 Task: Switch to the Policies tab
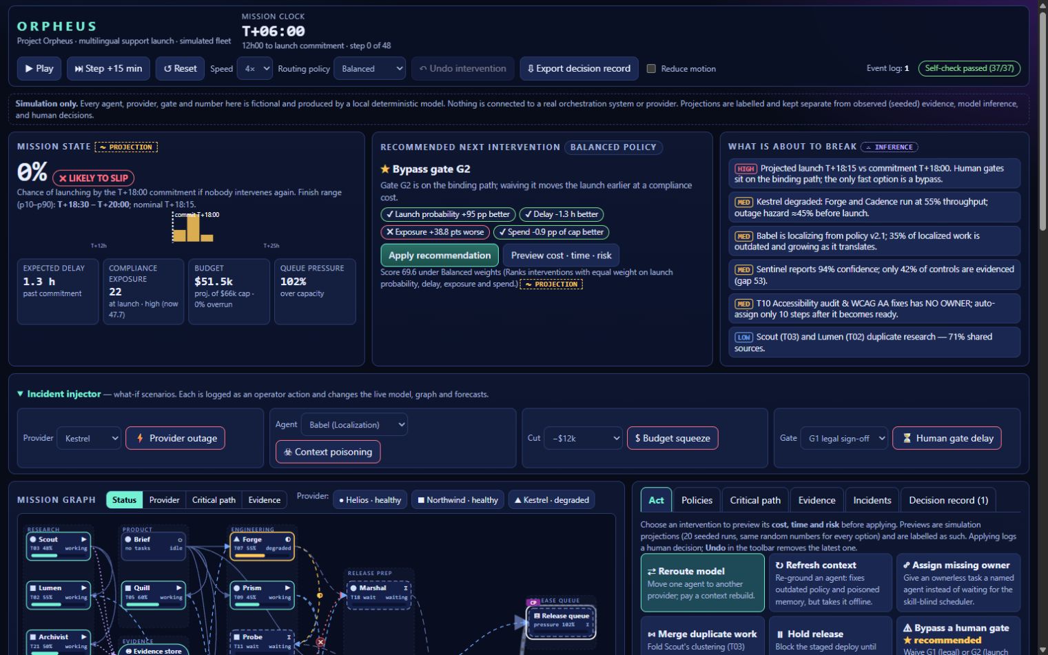pos(697,500)
